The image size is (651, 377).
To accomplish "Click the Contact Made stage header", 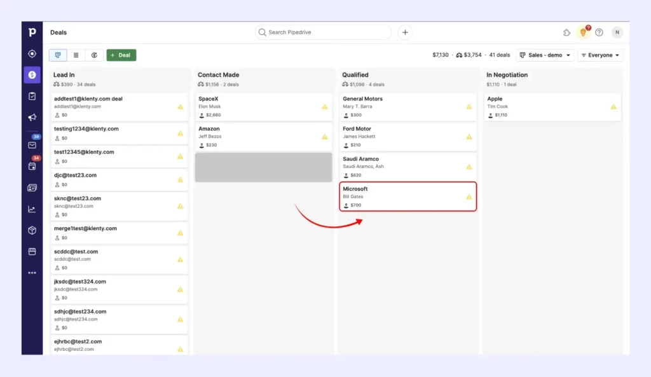I will 219,75.
